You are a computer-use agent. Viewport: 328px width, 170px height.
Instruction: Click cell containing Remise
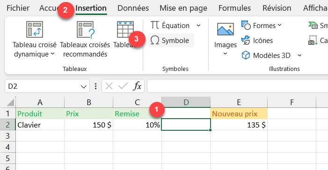(137, 113)
